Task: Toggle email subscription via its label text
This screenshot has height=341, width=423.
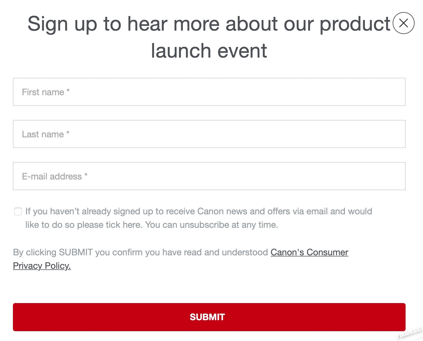Action: [199, 218]
